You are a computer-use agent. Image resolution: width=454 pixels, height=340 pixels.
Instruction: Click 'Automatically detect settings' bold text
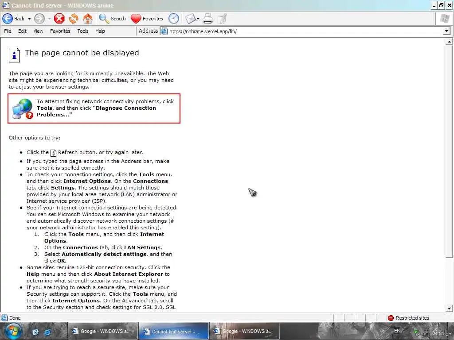click(x=104, y=254)
